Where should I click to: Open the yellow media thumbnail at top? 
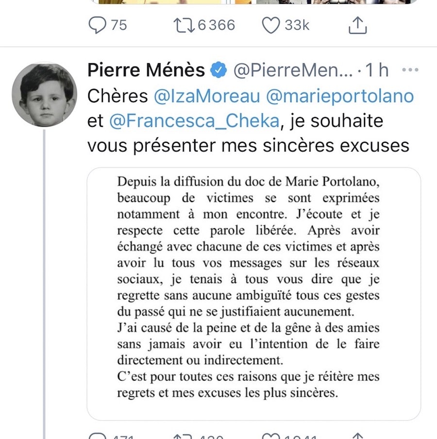point(160,2)
